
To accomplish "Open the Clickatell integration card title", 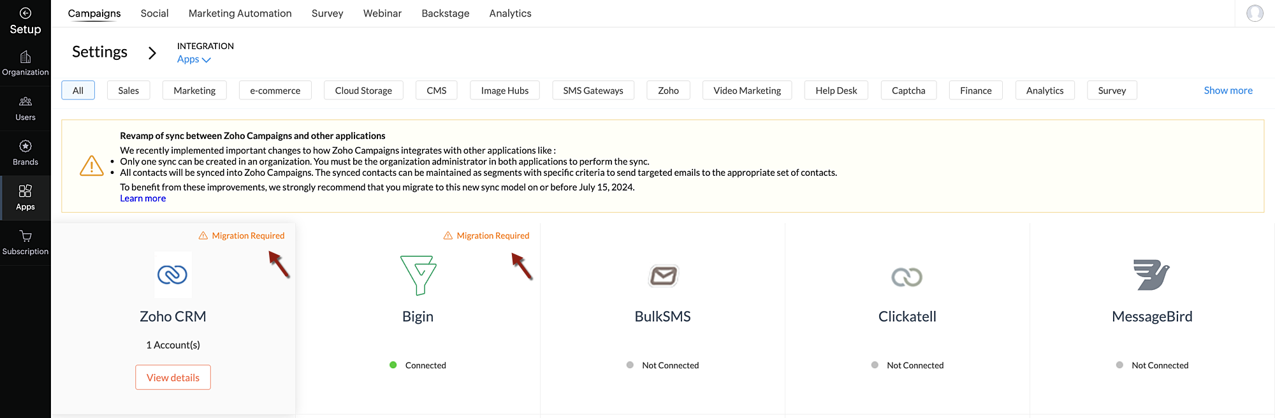I will click(907, 317).
